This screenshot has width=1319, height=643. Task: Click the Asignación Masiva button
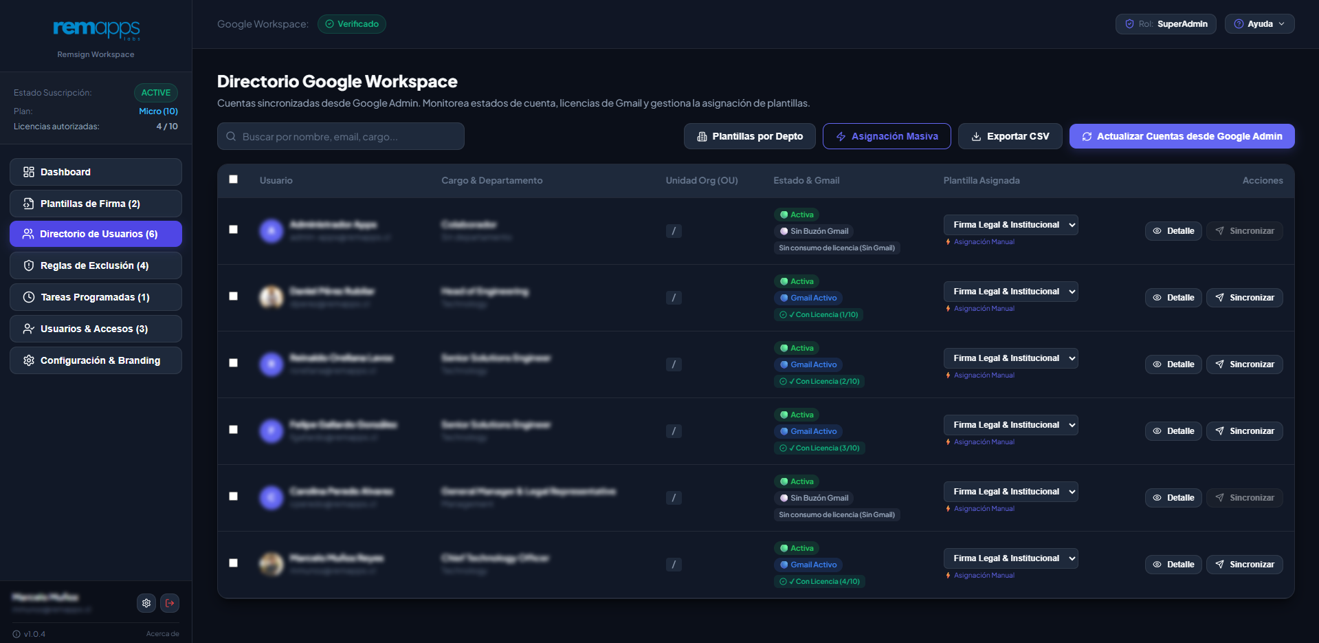click(887, 136)
